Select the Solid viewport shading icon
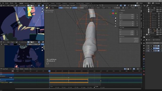This screenshot has height=91, width=162. 135,6
